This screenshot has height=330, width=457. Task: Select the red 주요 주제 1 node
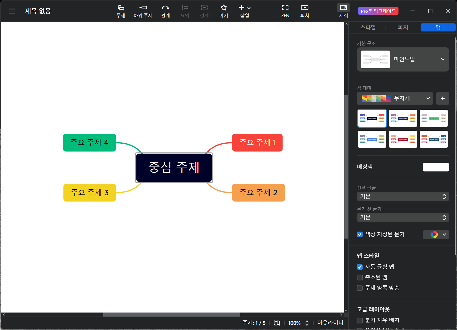click(257, 143)
